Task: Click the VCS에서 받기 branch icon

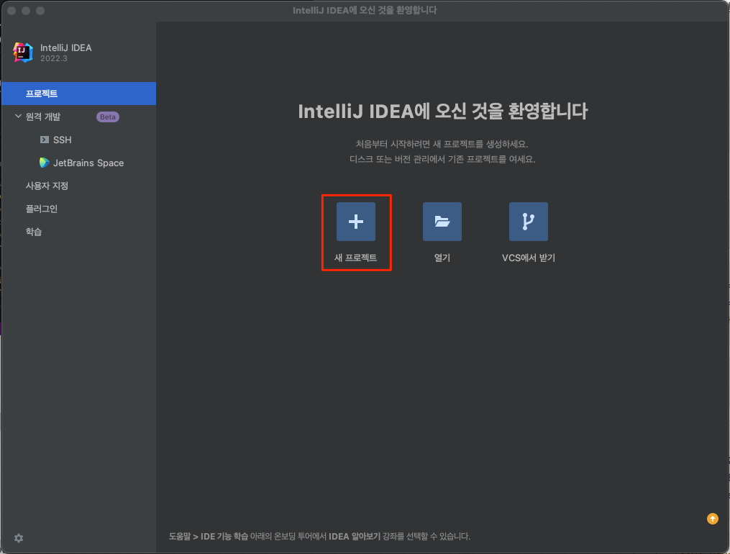Action: click(529, 222)
